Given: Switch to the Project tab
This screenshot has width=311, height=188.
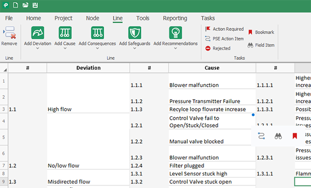Looking at the screenshot, I should coord(63,18).
